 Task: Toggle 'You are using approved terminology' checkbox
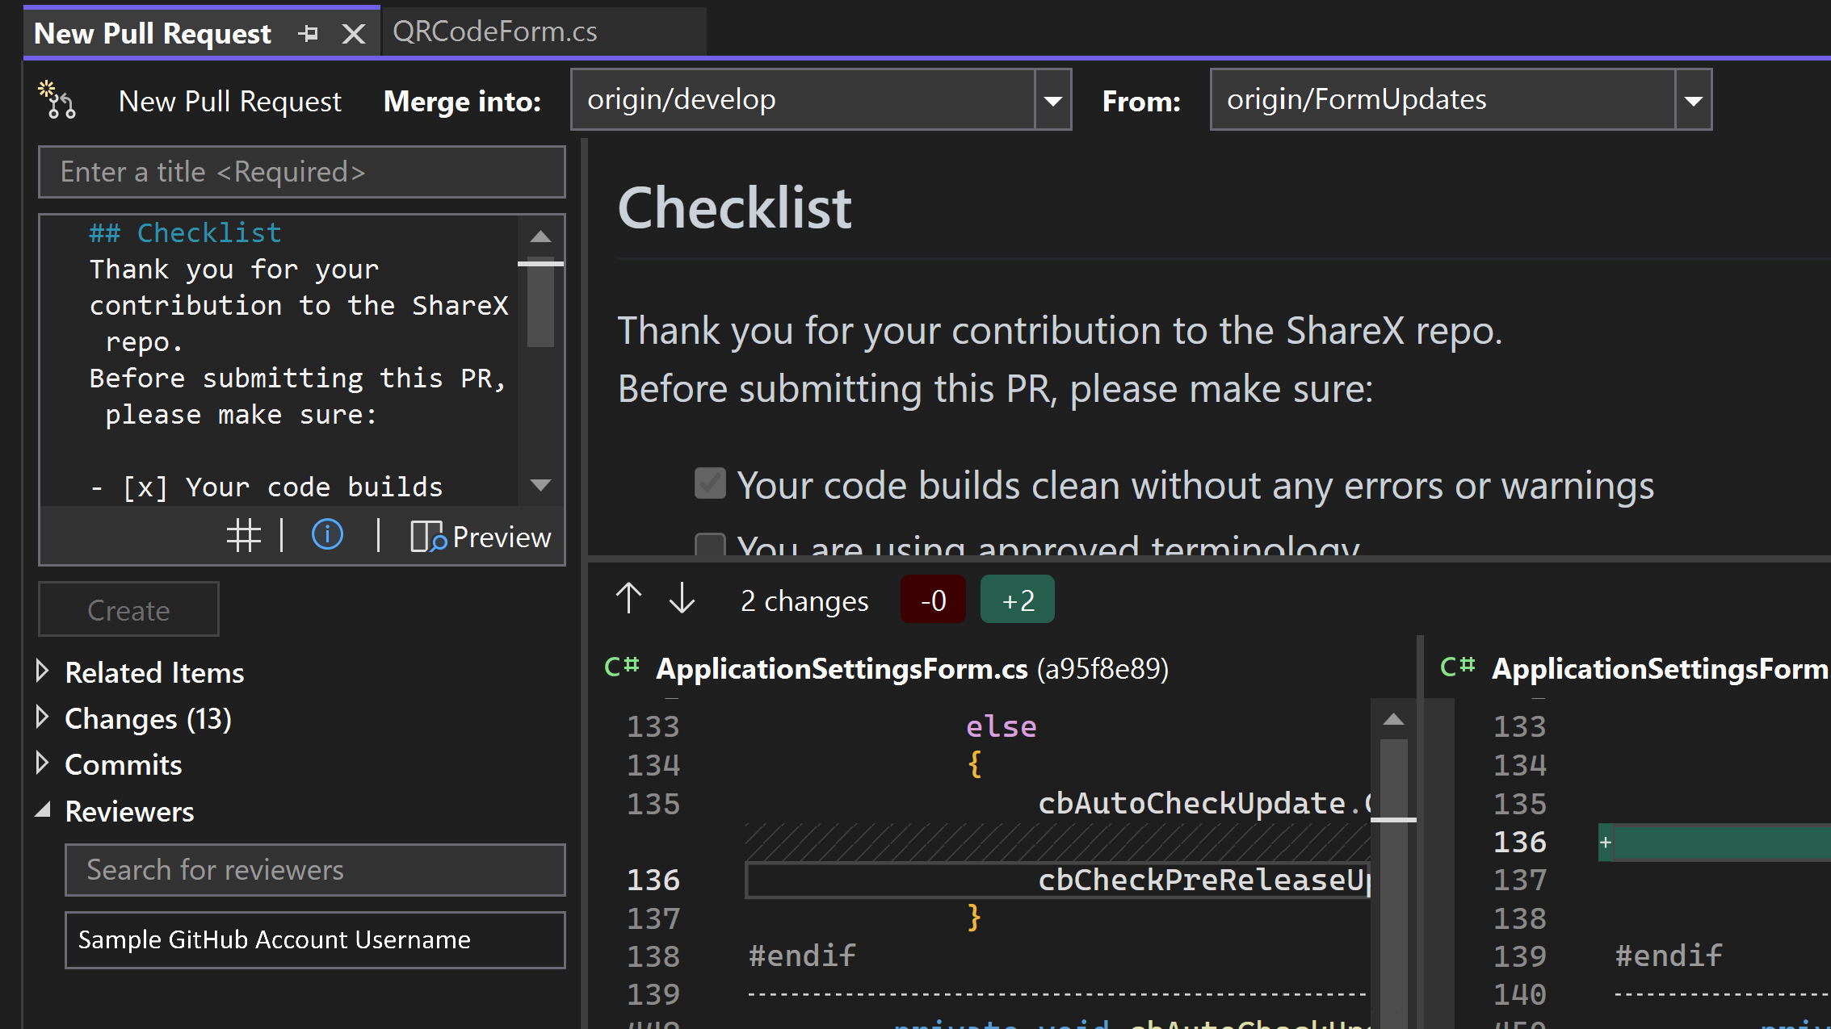click(x=707, y=546)
